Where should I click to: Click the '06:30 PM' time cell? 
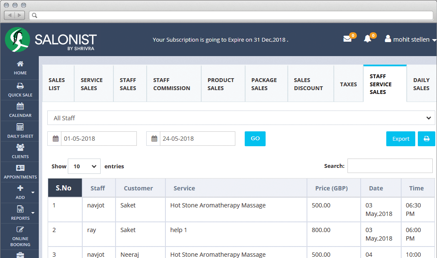[x=418, y=210]
